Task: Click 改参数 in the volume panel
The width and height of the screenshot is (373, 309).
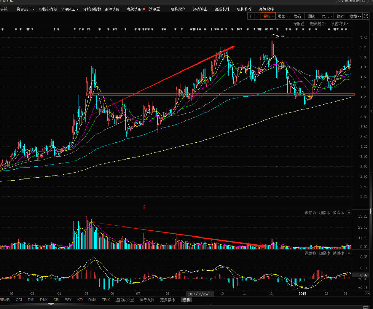Action: (310, 213)
